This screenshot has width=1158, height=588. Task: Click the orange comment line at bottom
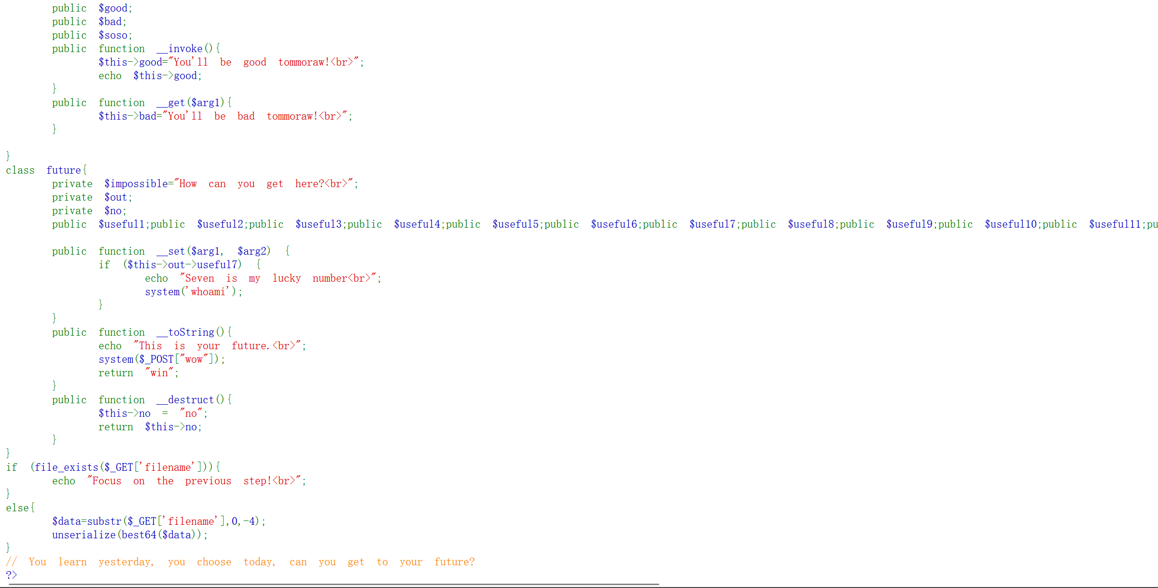point(241,562)
